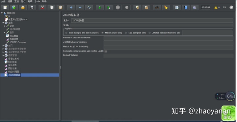Open a test plan with folder icon
Screen dimensions: 237x122
[x=23, y=8]
